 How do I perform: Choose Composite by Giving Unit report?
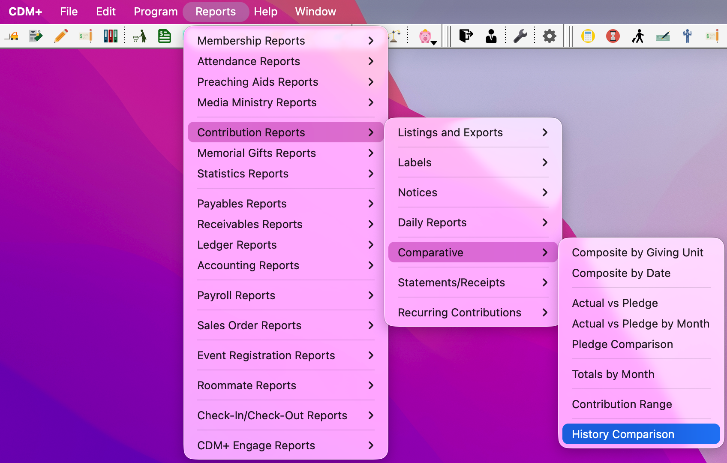[641, 253]
